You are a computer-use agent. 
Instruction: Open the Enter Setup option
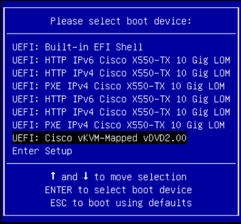(42, 152)
